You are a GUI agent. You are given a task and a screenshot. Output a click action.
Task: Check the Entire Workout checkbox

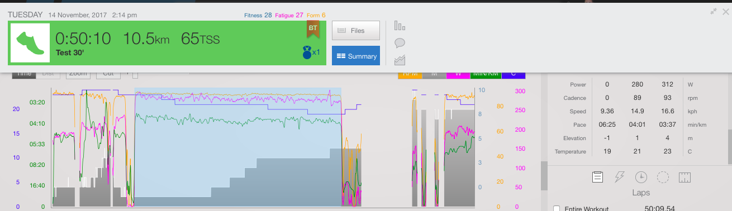pyautogui.click(x=556, y=208)
